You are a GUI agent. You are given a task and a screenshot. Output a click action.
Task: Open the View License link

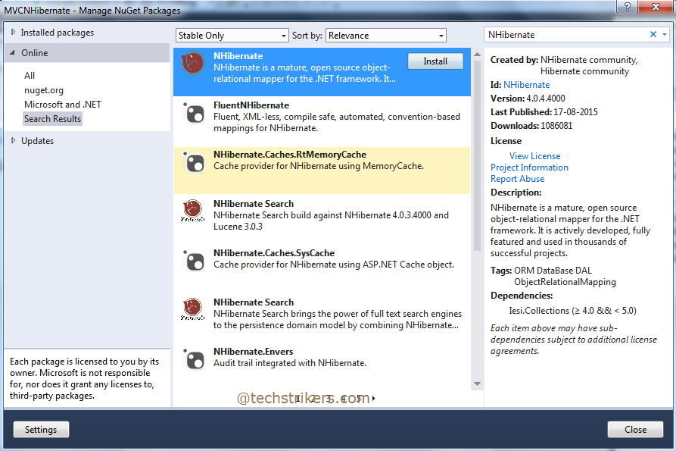click(x=534, y=156)
